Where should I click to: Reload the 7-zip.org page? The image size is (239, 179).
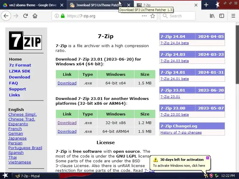pos(25,16)
